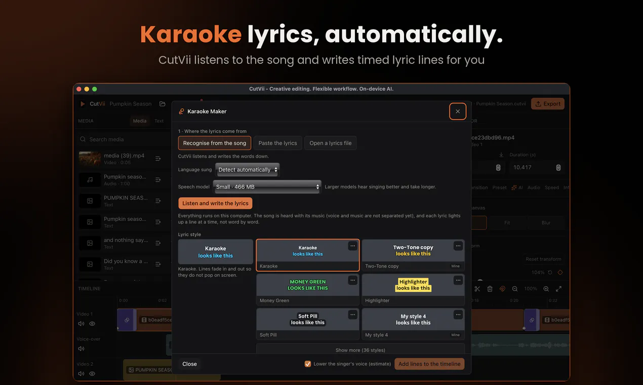
Task: Open options menu for Money Green card
Action: [352, 280]
